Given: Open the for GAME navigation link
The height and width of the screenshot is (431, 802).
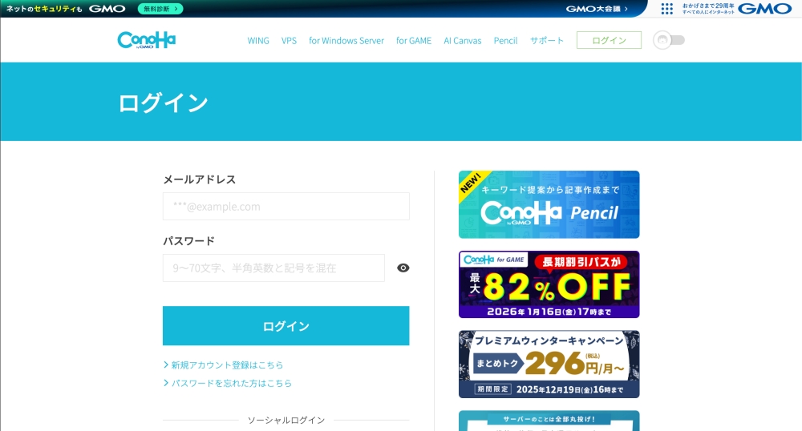Looking at the screenshot, I should 414,41.
